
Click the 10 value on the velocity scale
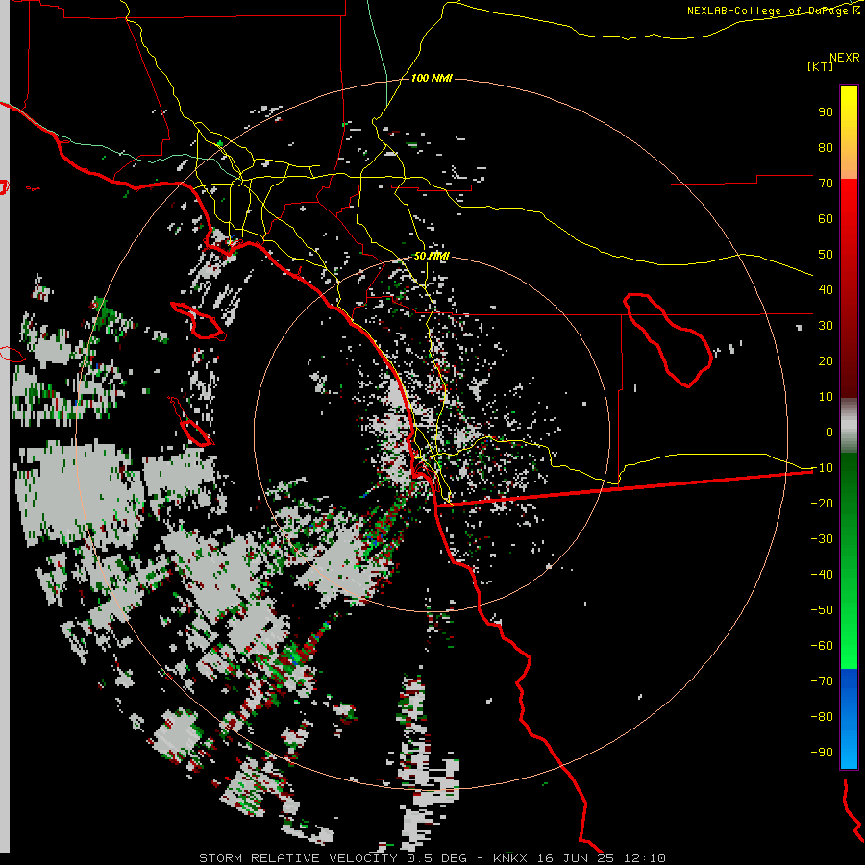tap(826, 397)
